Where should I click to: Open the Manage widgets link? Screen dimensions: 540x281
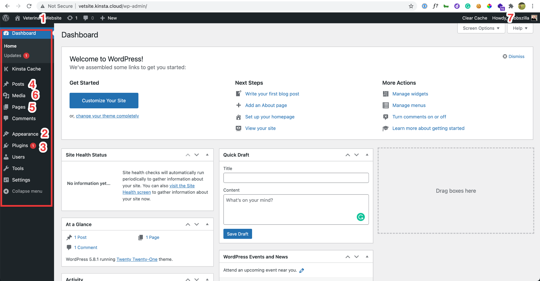tap(410, 94)
